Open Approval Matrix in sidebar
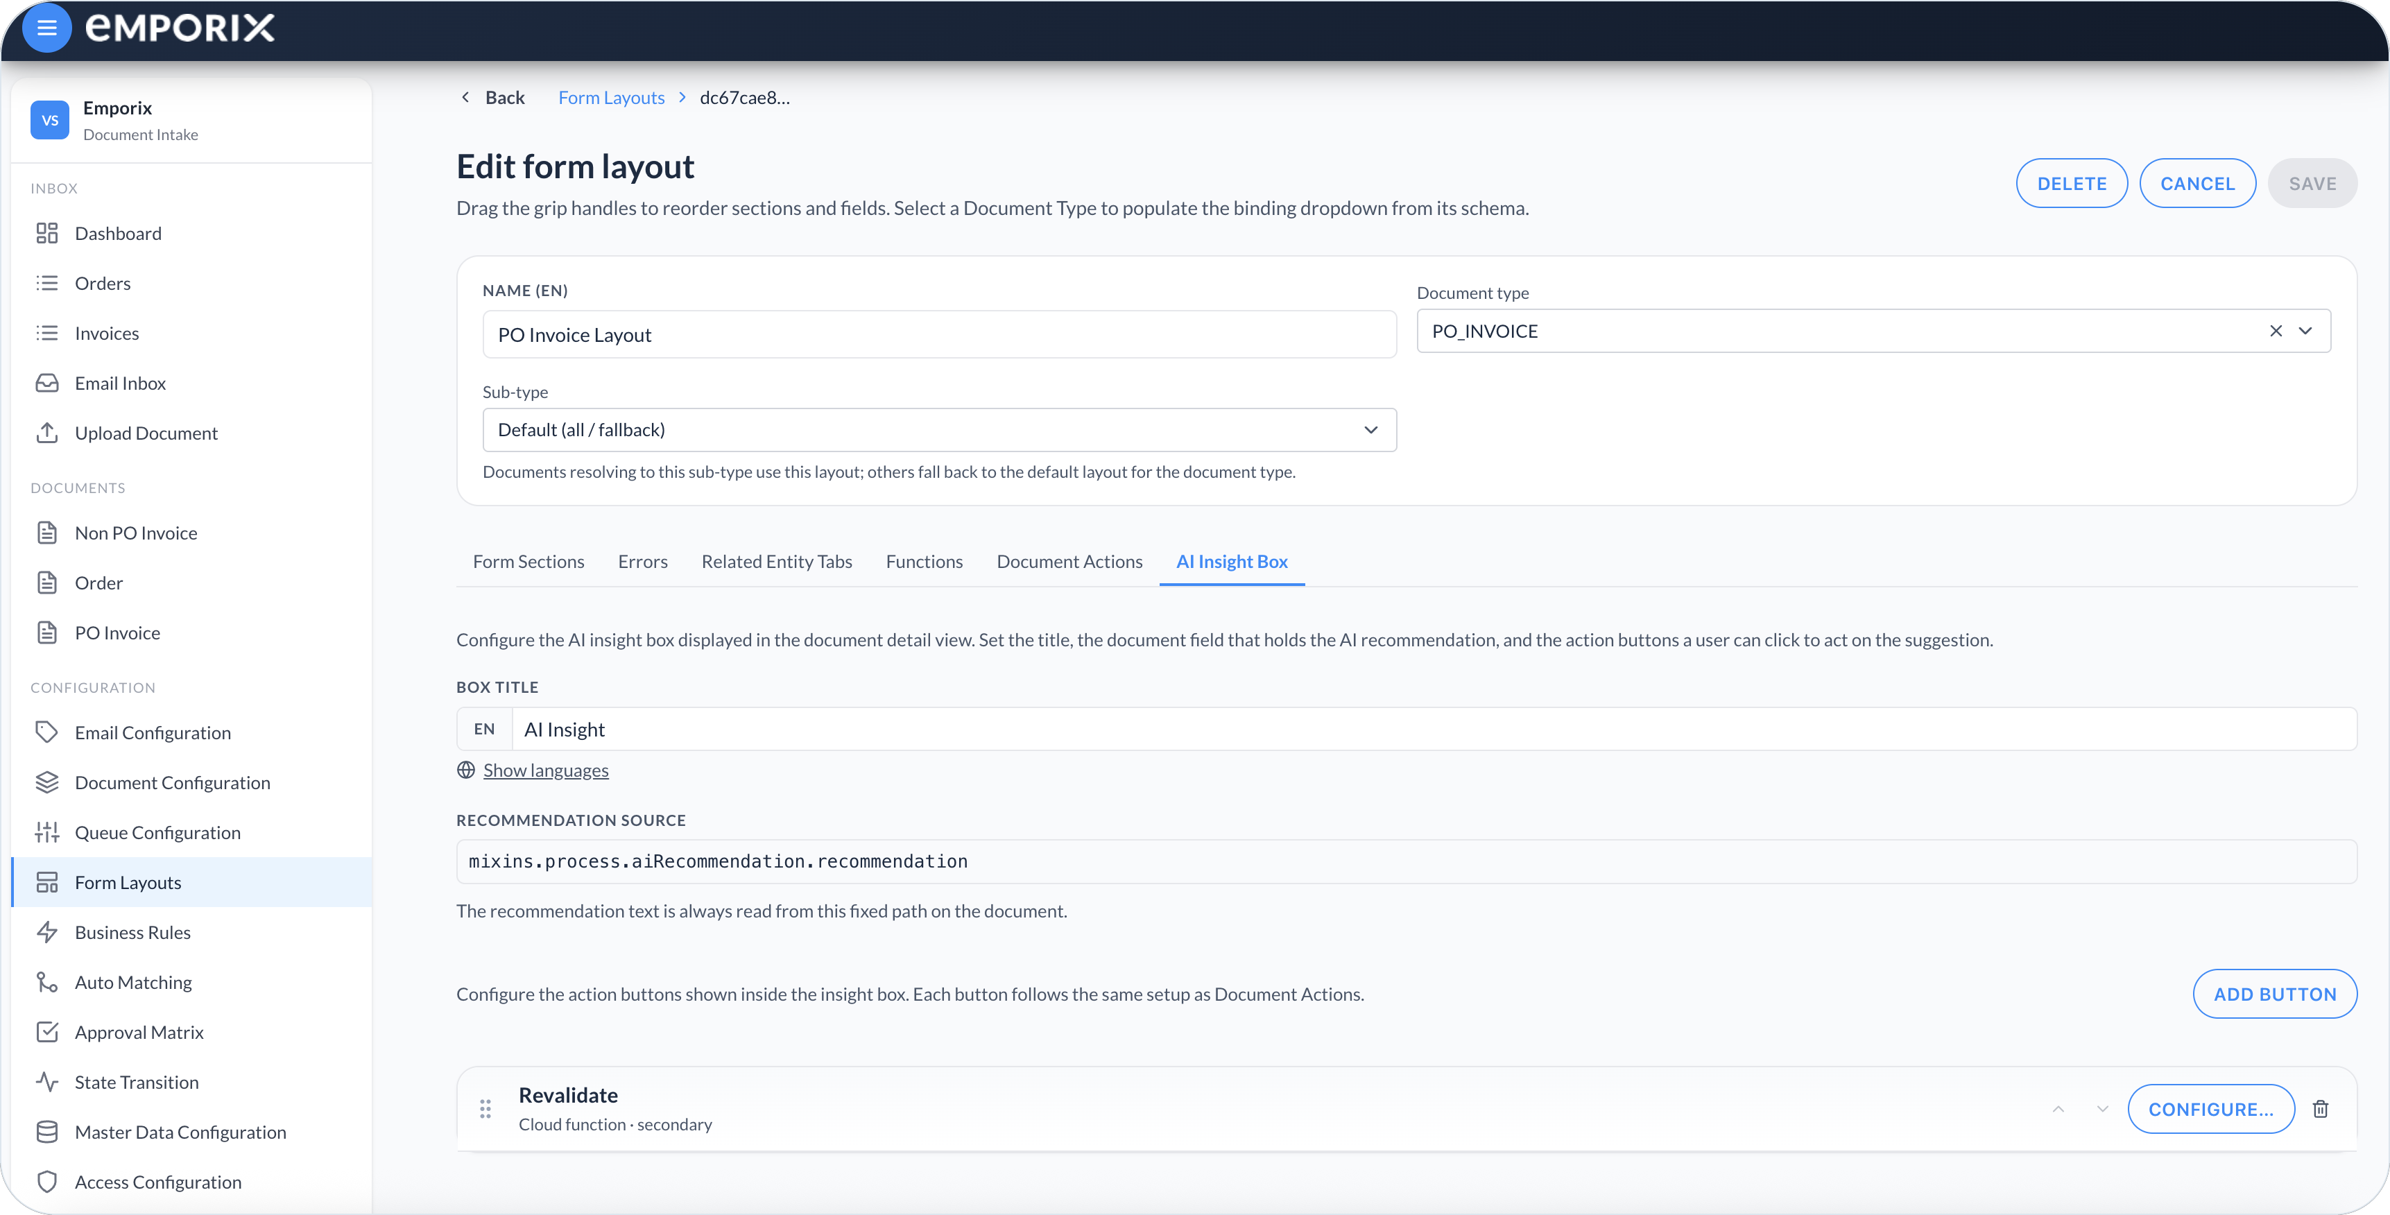The image size is (2390, 1215). pyautogui.click(x=192, y=1033)
